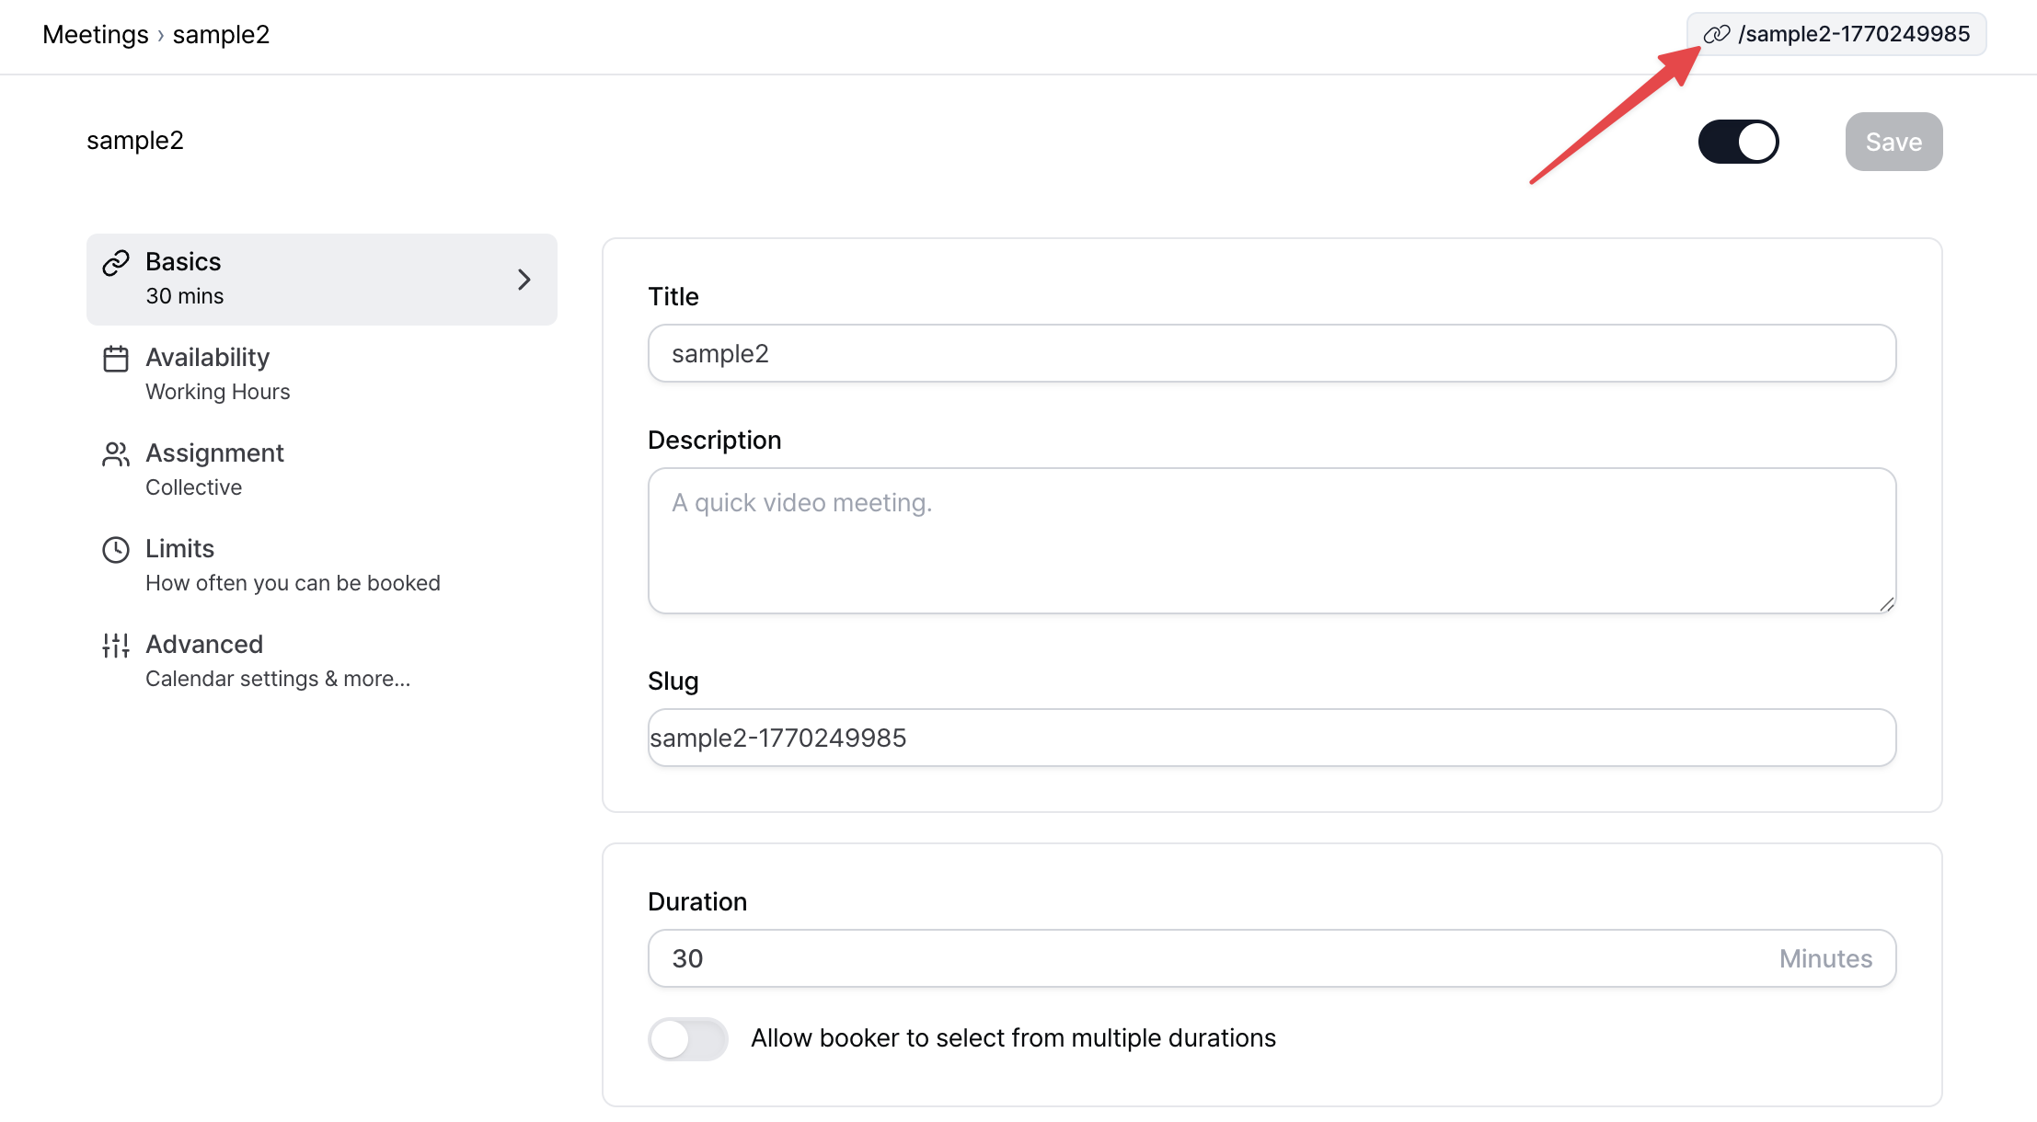
Task: Switch to the Assignment tab
Action: (214, 469)
